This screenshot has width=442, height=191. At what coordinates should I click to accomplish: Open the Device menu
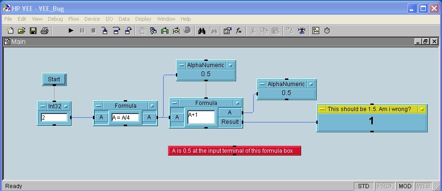tap(92, 19)
